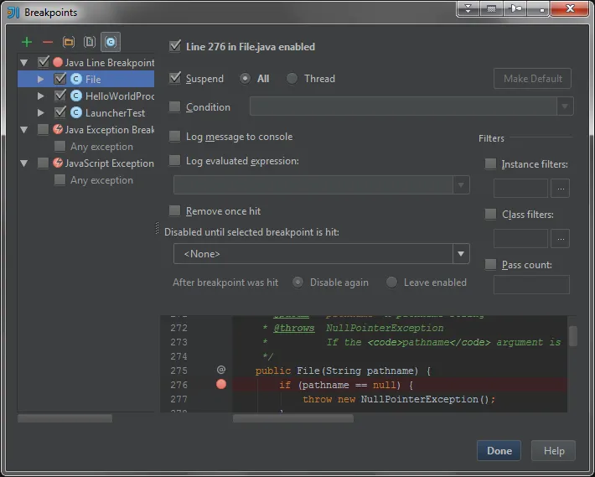595x477 pixels.
Task: Click the group by package icon
Action: point(69,42)
